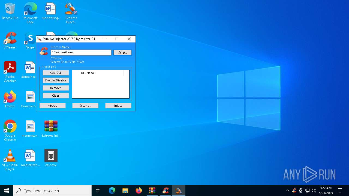Image resolution: width=349 pixels, height=196 pixels.
Task: Select the Skype desktop shortcut
Action: 30,41
